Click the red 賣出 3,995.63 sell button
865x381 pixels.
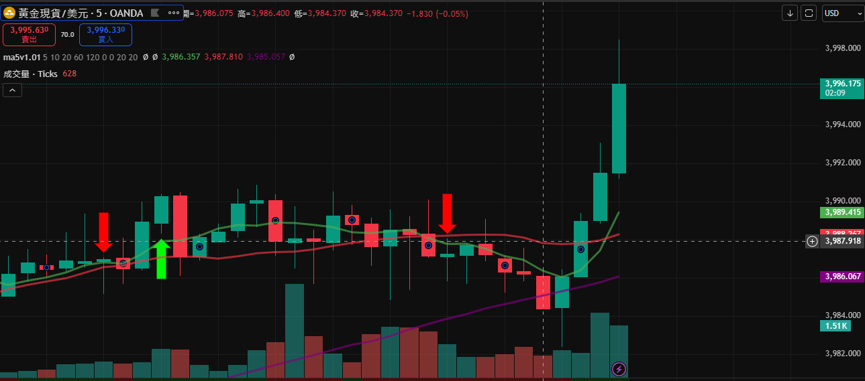point(29,34)
